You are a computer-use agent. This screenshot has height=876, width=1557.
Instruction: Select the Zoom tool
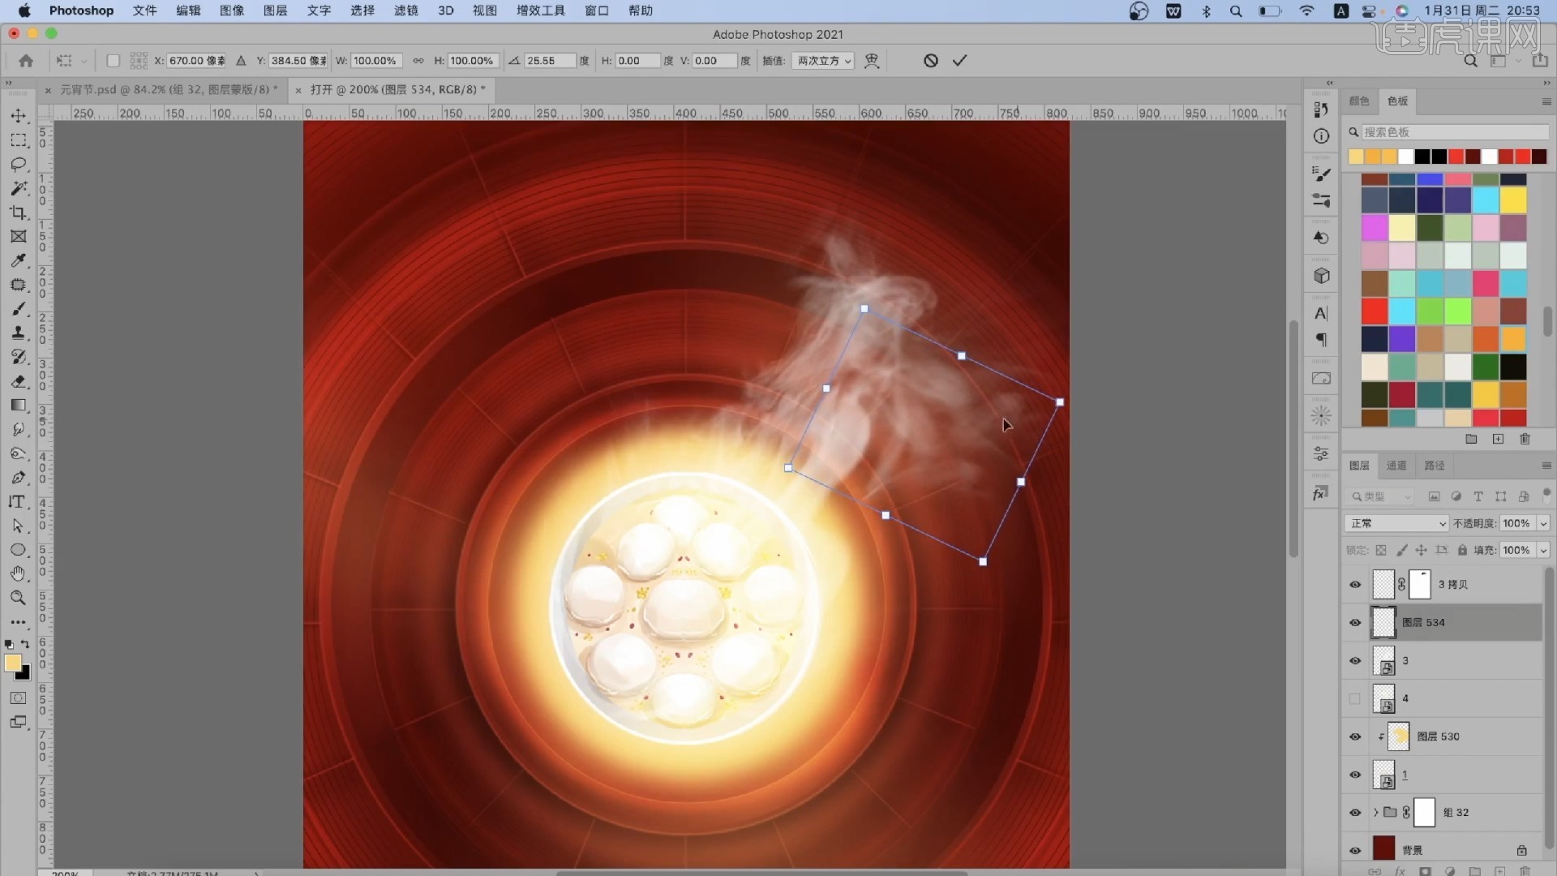tap(18, 598)
